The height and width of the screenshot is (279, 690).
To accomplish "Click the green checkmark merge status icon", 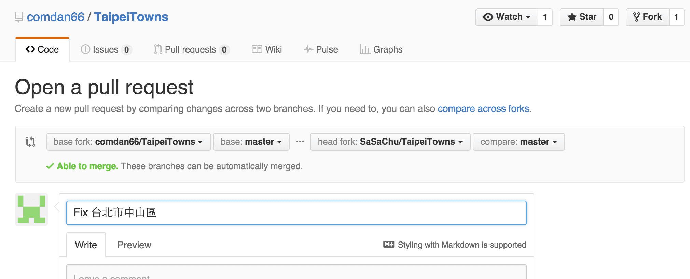I will [x=50, y=166].
